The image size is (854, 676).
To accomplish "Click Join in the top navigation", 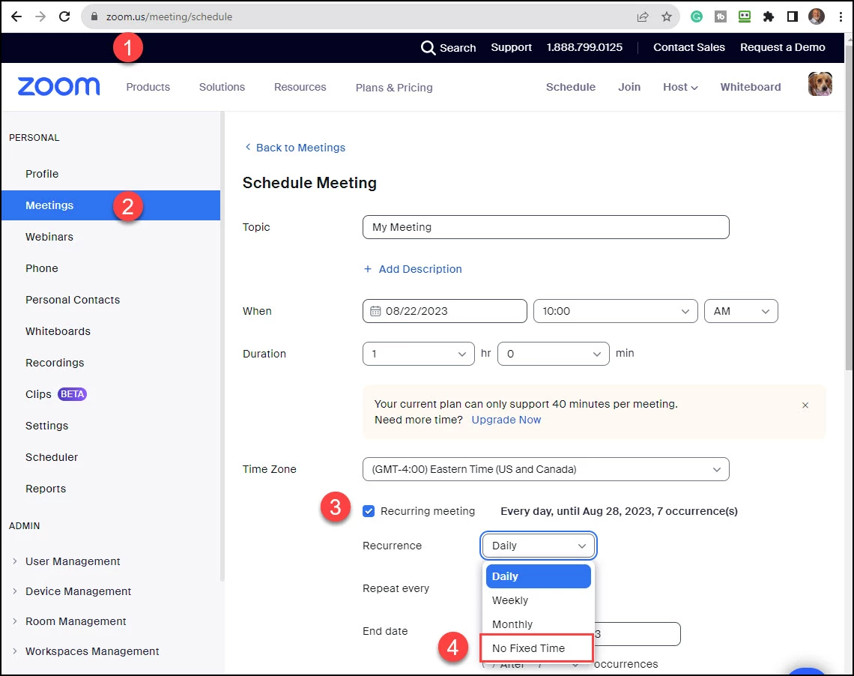I will (629, 87).
